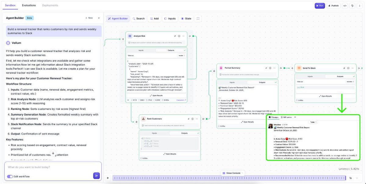Click the Add toolbar button
This screenshot has width=366, height=184.
[x=154, y=19]
